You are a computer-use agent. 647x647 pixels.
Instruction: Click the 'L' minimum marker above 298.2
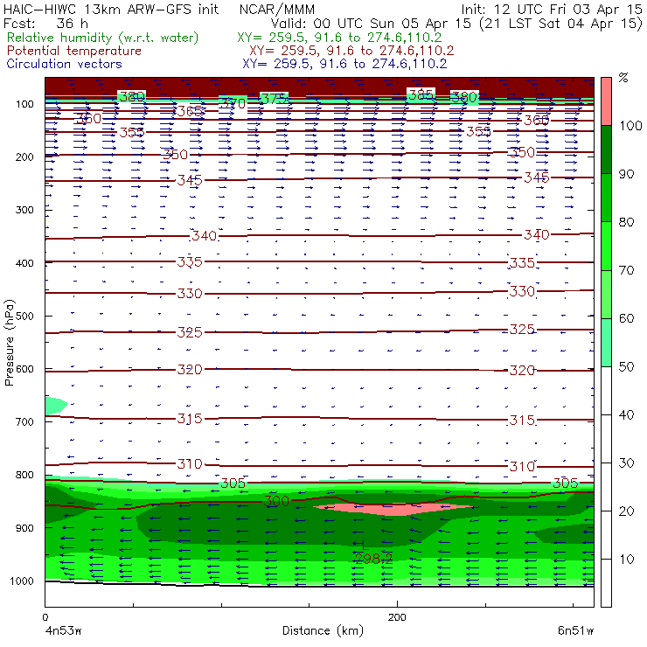tap(365, 546)
